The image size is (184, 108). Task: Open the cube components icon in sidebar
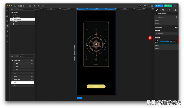tap(7, 11)
